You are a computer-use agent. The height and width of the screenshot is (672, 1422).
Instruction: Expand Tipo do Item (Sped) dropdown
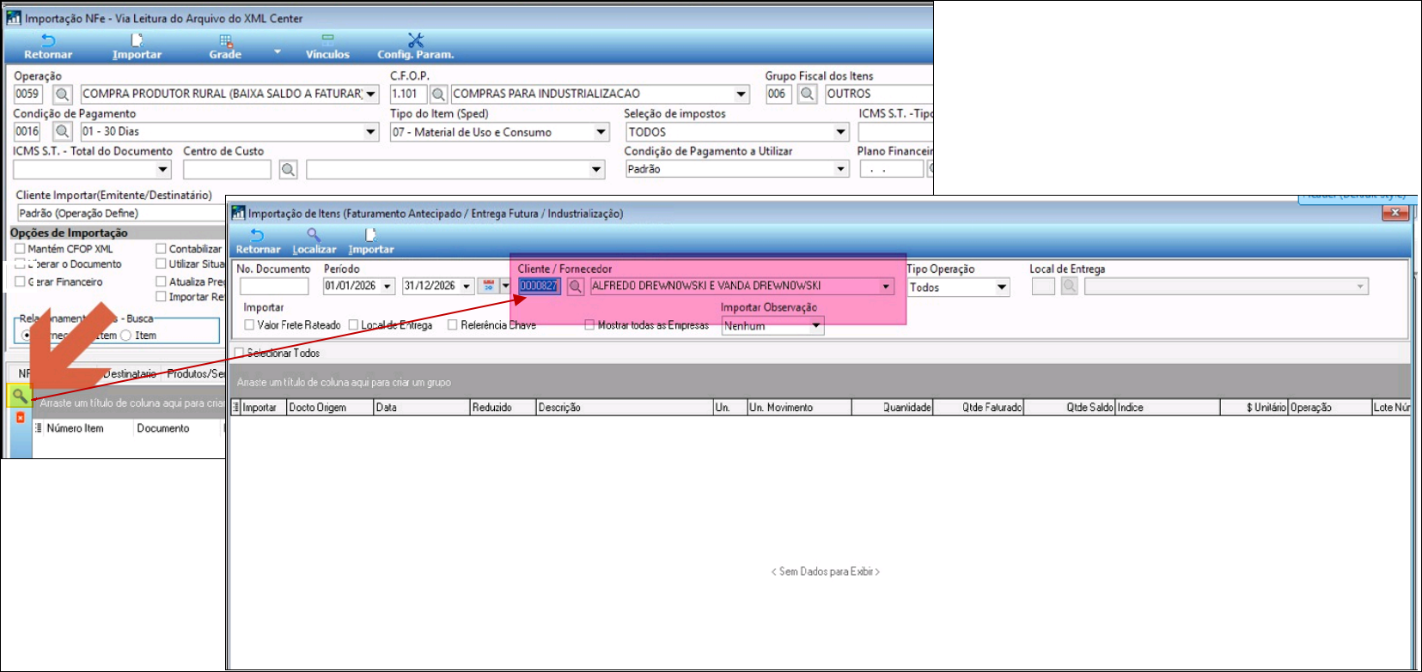point(601,132)
